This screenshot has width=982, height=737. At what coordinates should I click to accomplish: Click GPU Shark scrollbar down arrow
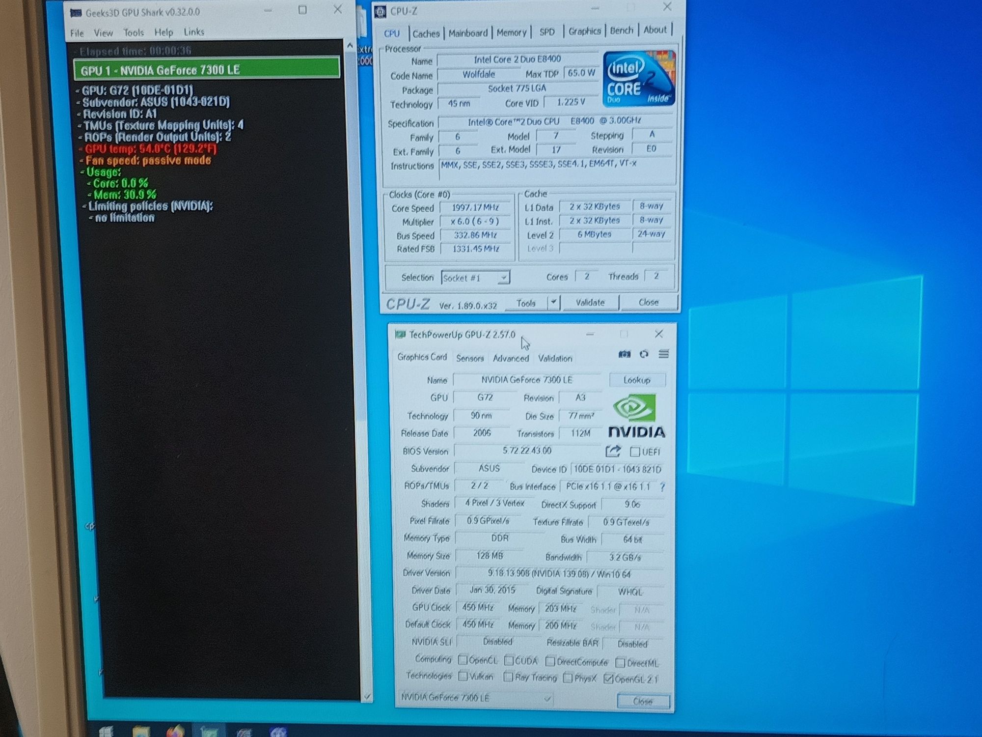(x=366, y=696)
